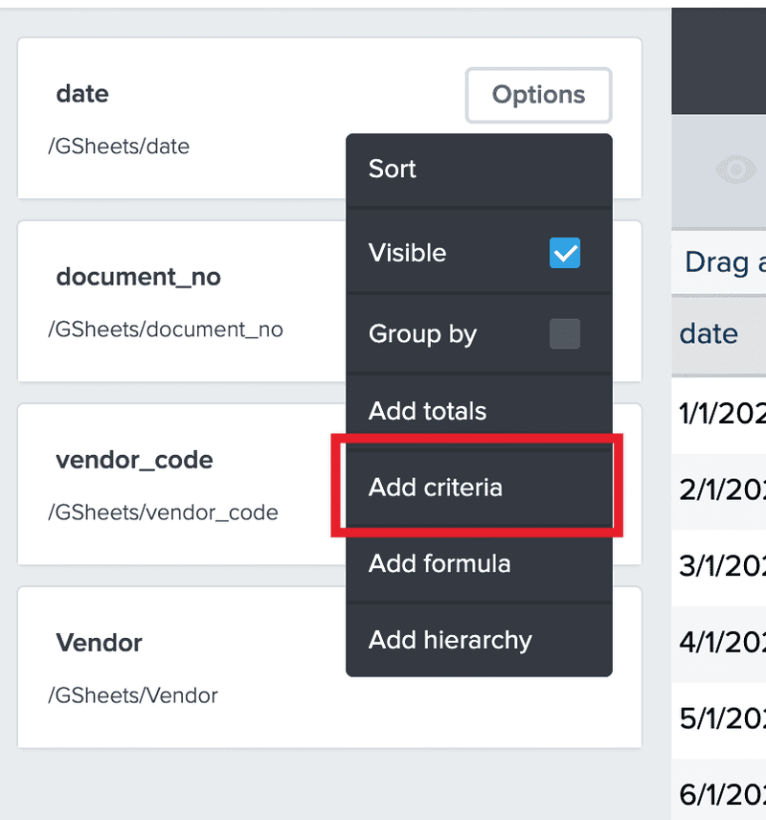Click the eye icon in preview header
Viewport: 766px width, 820px height.
736,171
